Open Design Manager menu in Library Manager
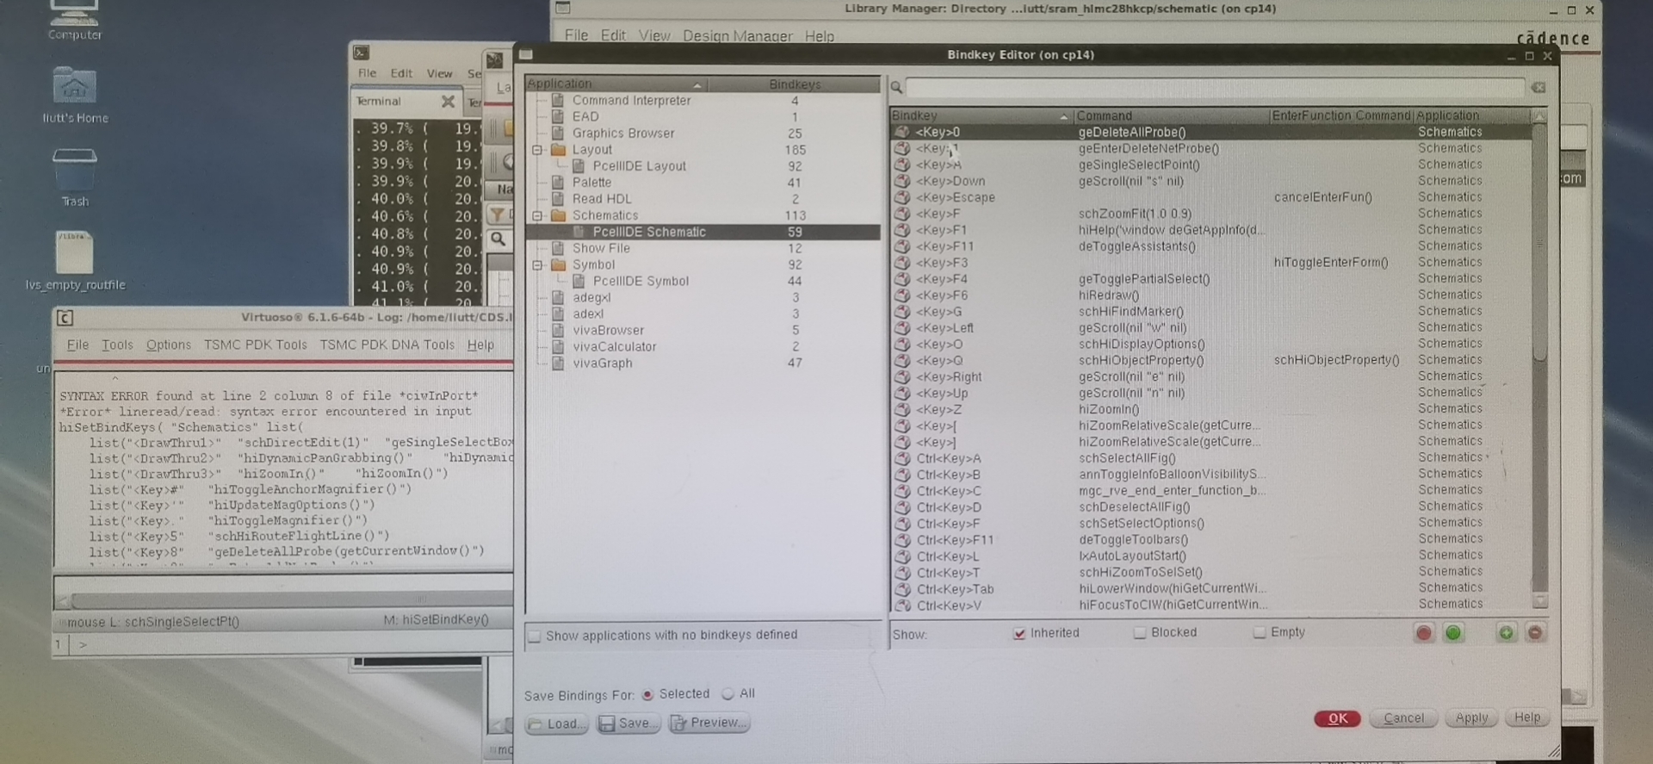The height and width of the screenshot is (764, 1653). point(737,36)
